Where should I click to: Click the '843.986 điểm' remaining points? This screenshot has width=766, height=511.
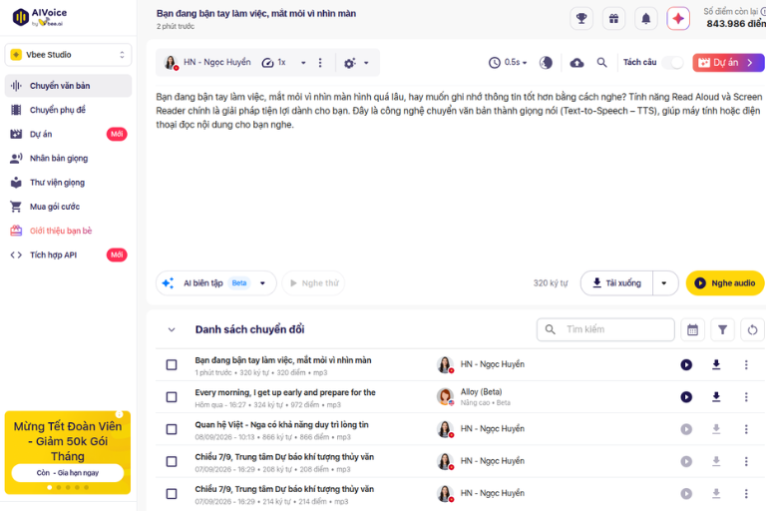click(736, 24)
